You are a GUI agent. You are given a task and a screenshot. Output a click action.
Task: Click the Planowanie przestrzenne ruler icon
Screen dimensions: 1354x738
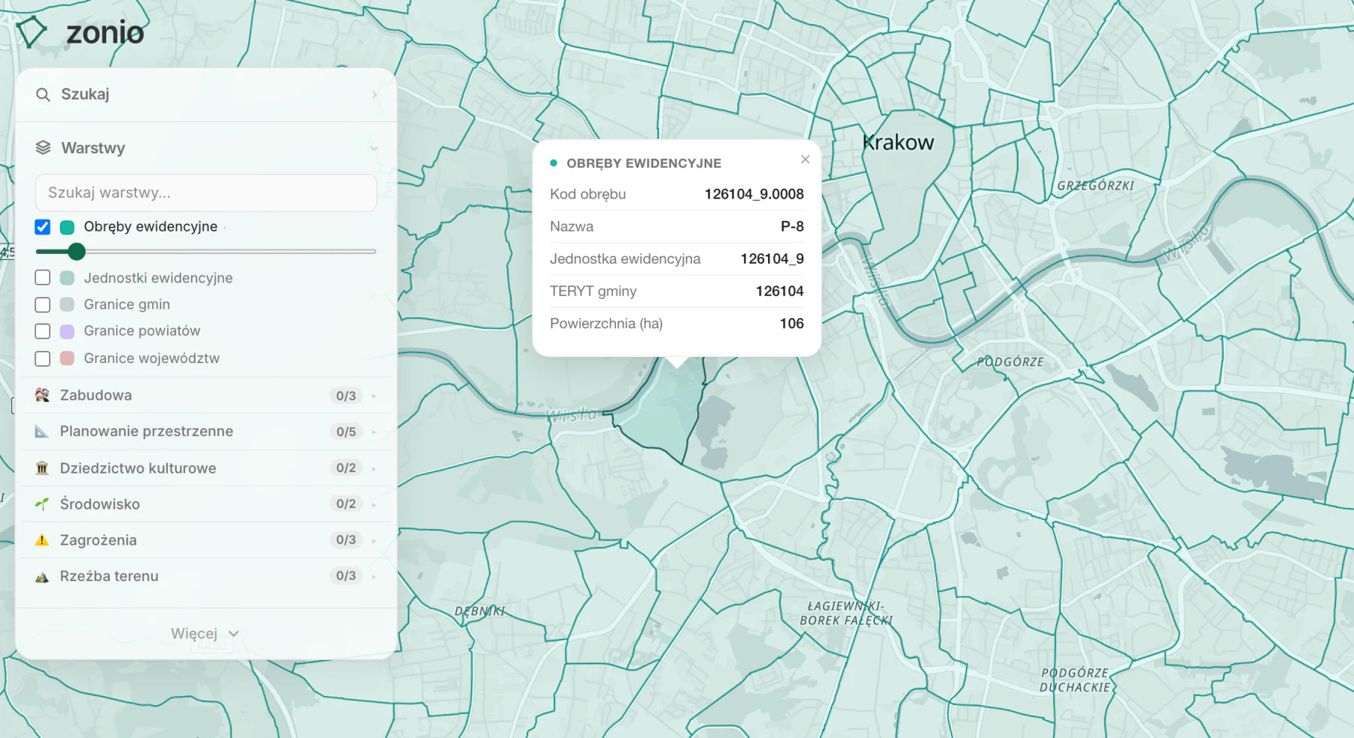click(42, 431)
